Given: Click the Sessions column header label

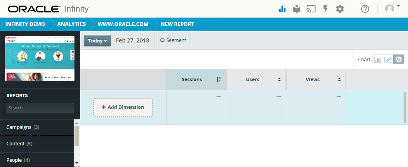Looking at the screenshot, I should pyautogui.click(x=192, y=80).
